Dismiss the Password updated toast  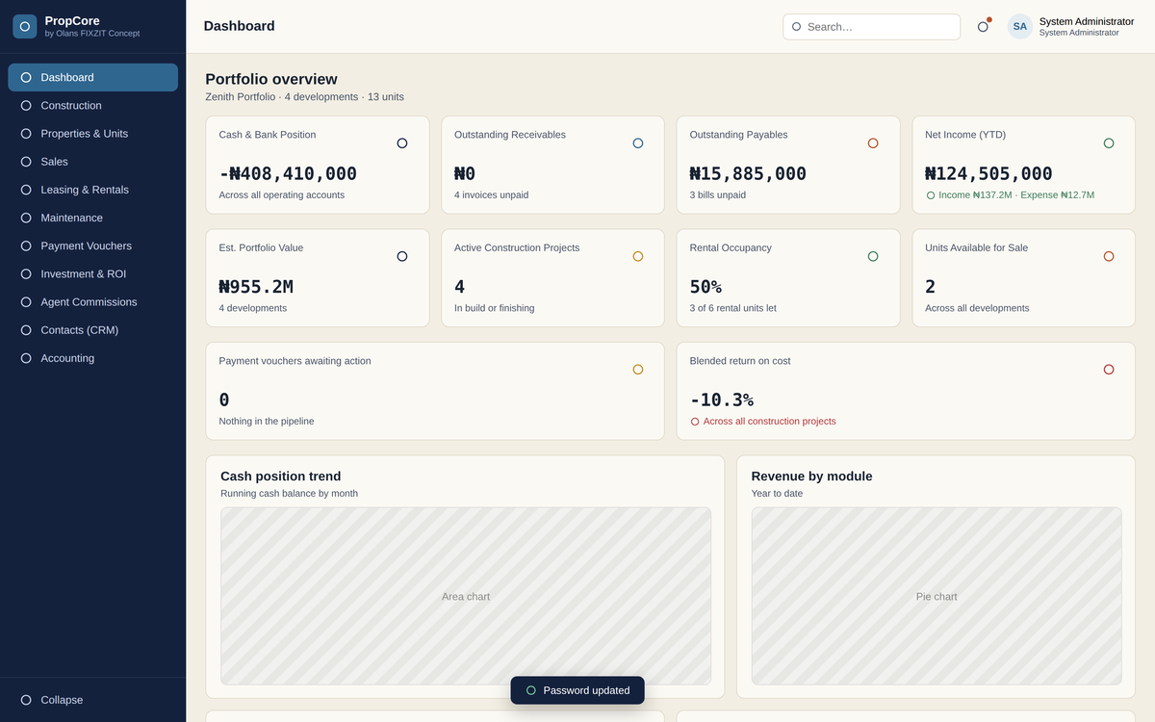[577, 690]
